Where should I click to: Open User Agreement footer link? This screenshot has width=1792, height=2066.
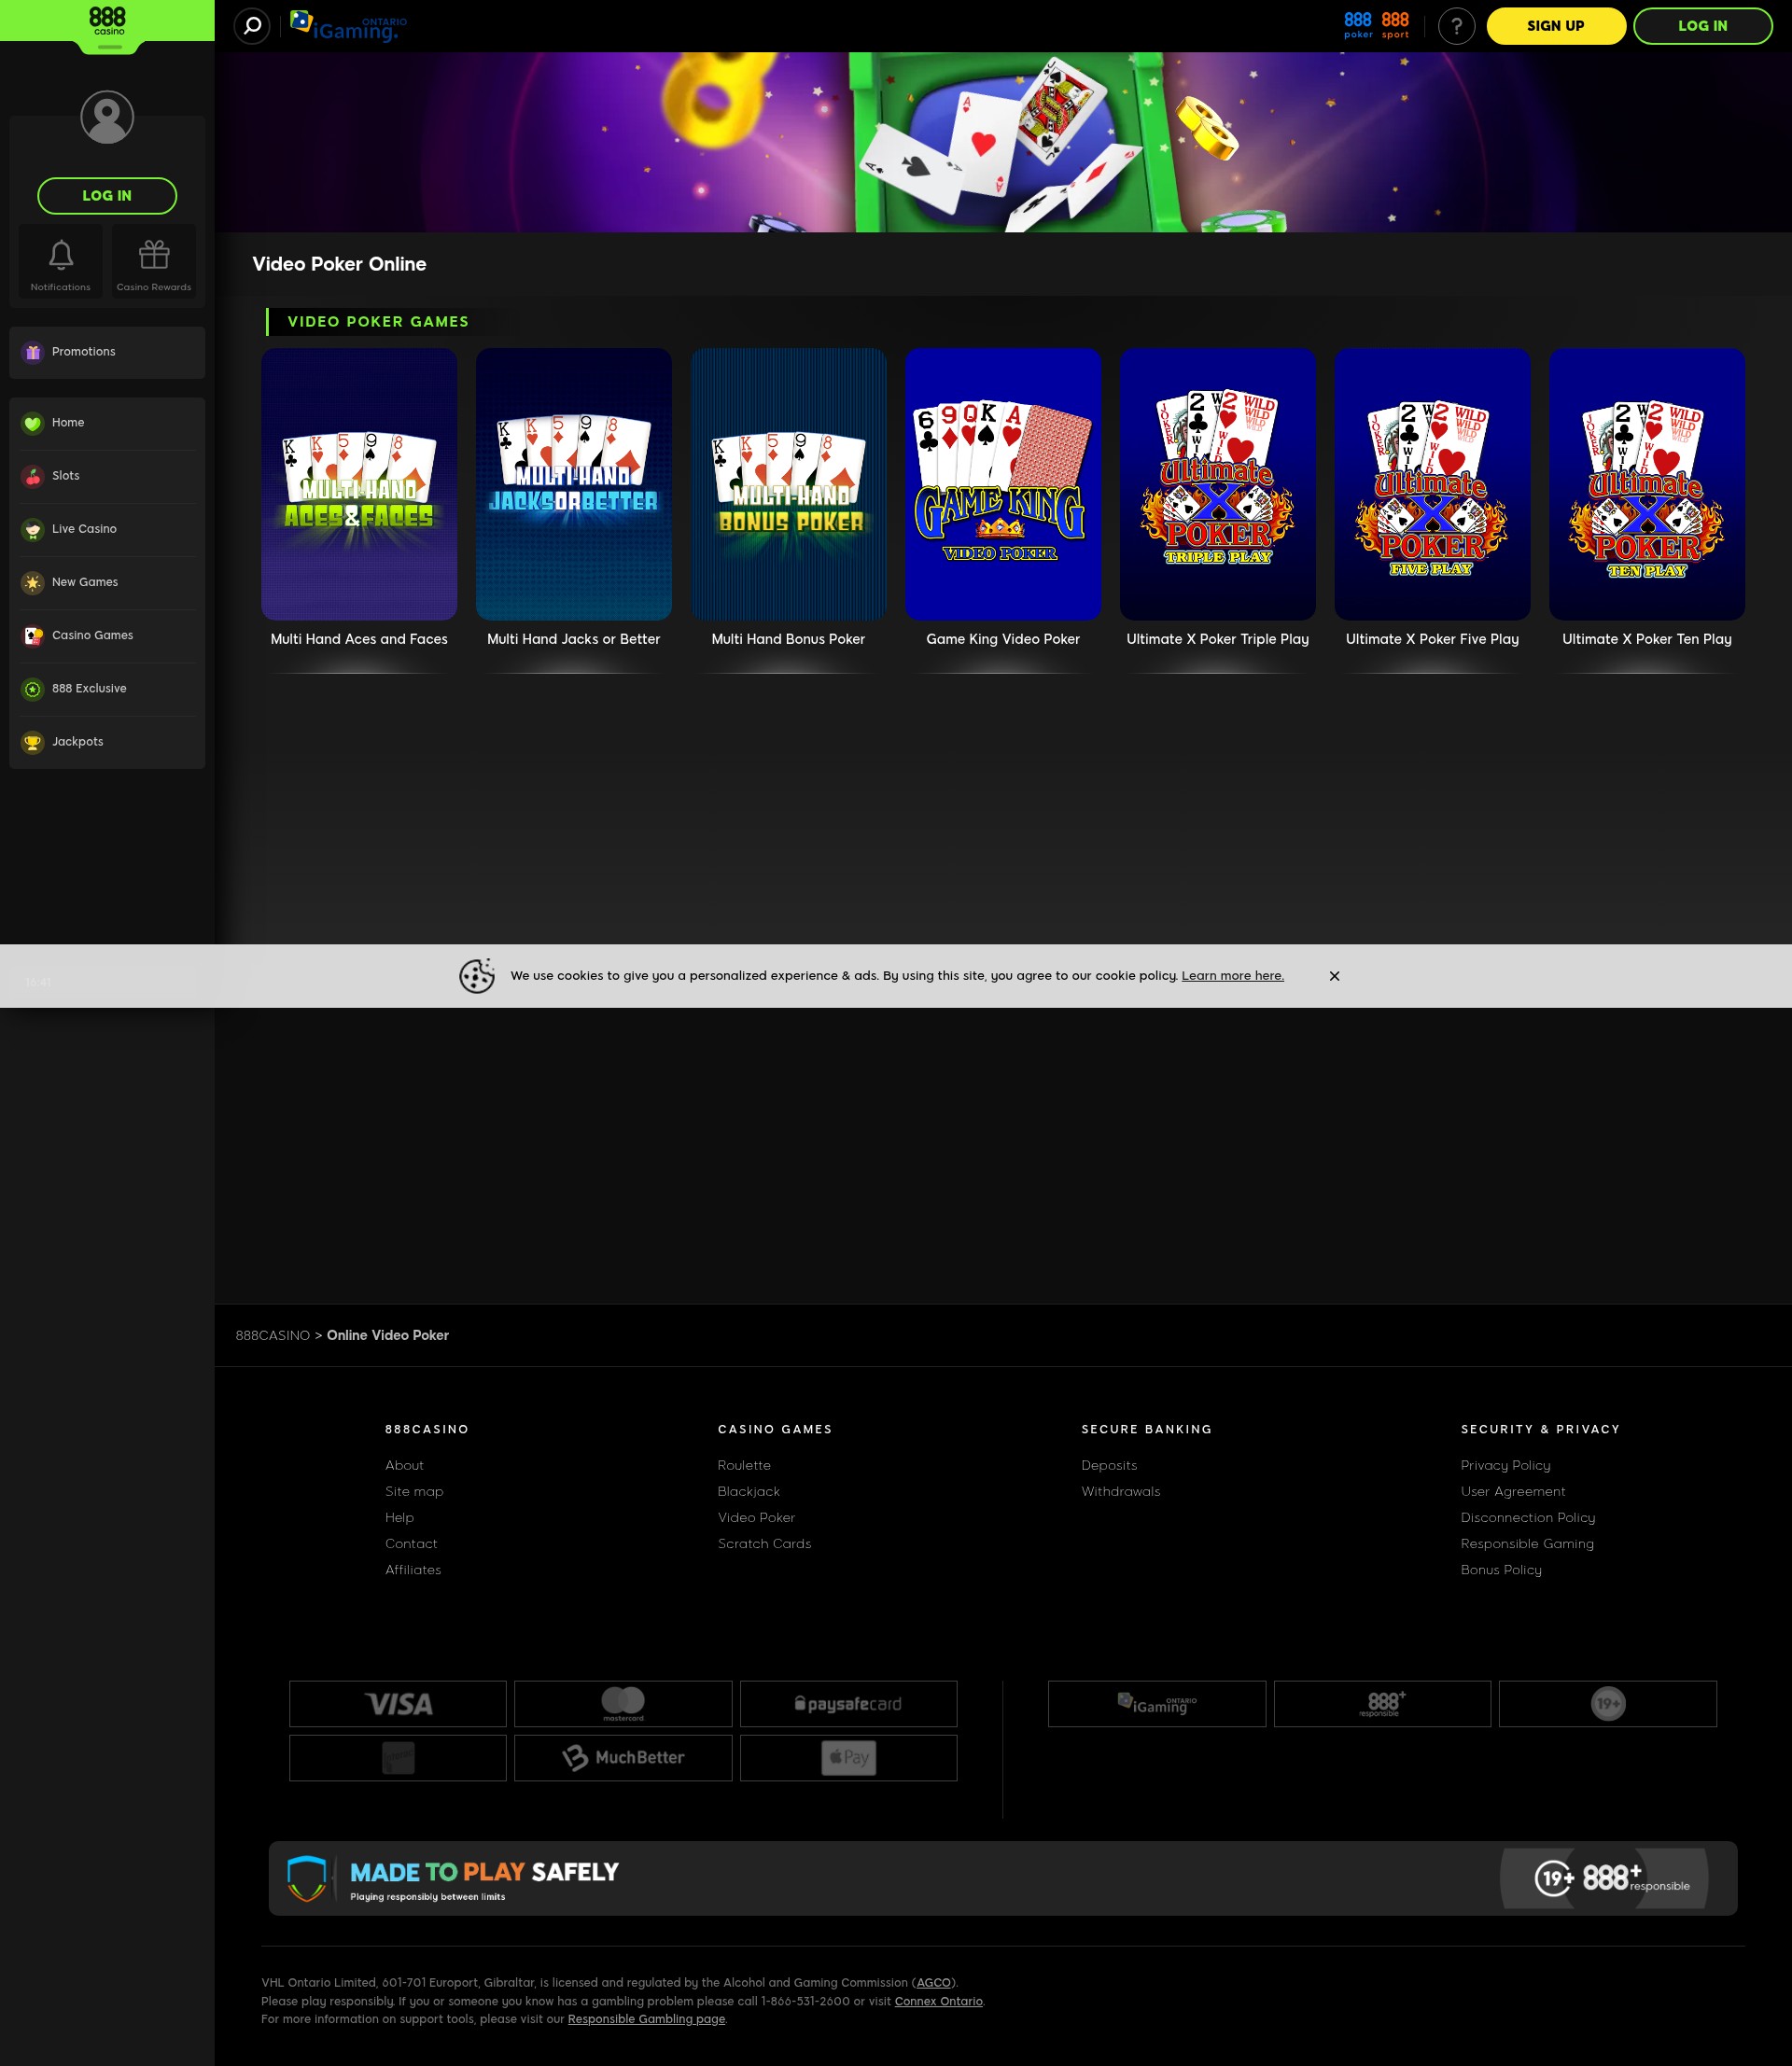pyautogui.click(x=1513, y=1492)
